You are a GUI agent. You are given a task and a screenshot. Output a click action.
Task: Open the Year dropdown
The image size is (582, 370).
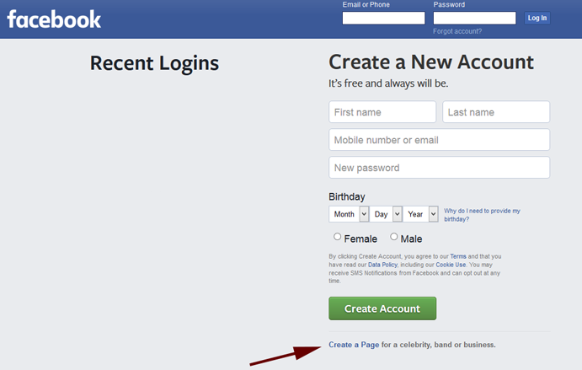(421, 214)
